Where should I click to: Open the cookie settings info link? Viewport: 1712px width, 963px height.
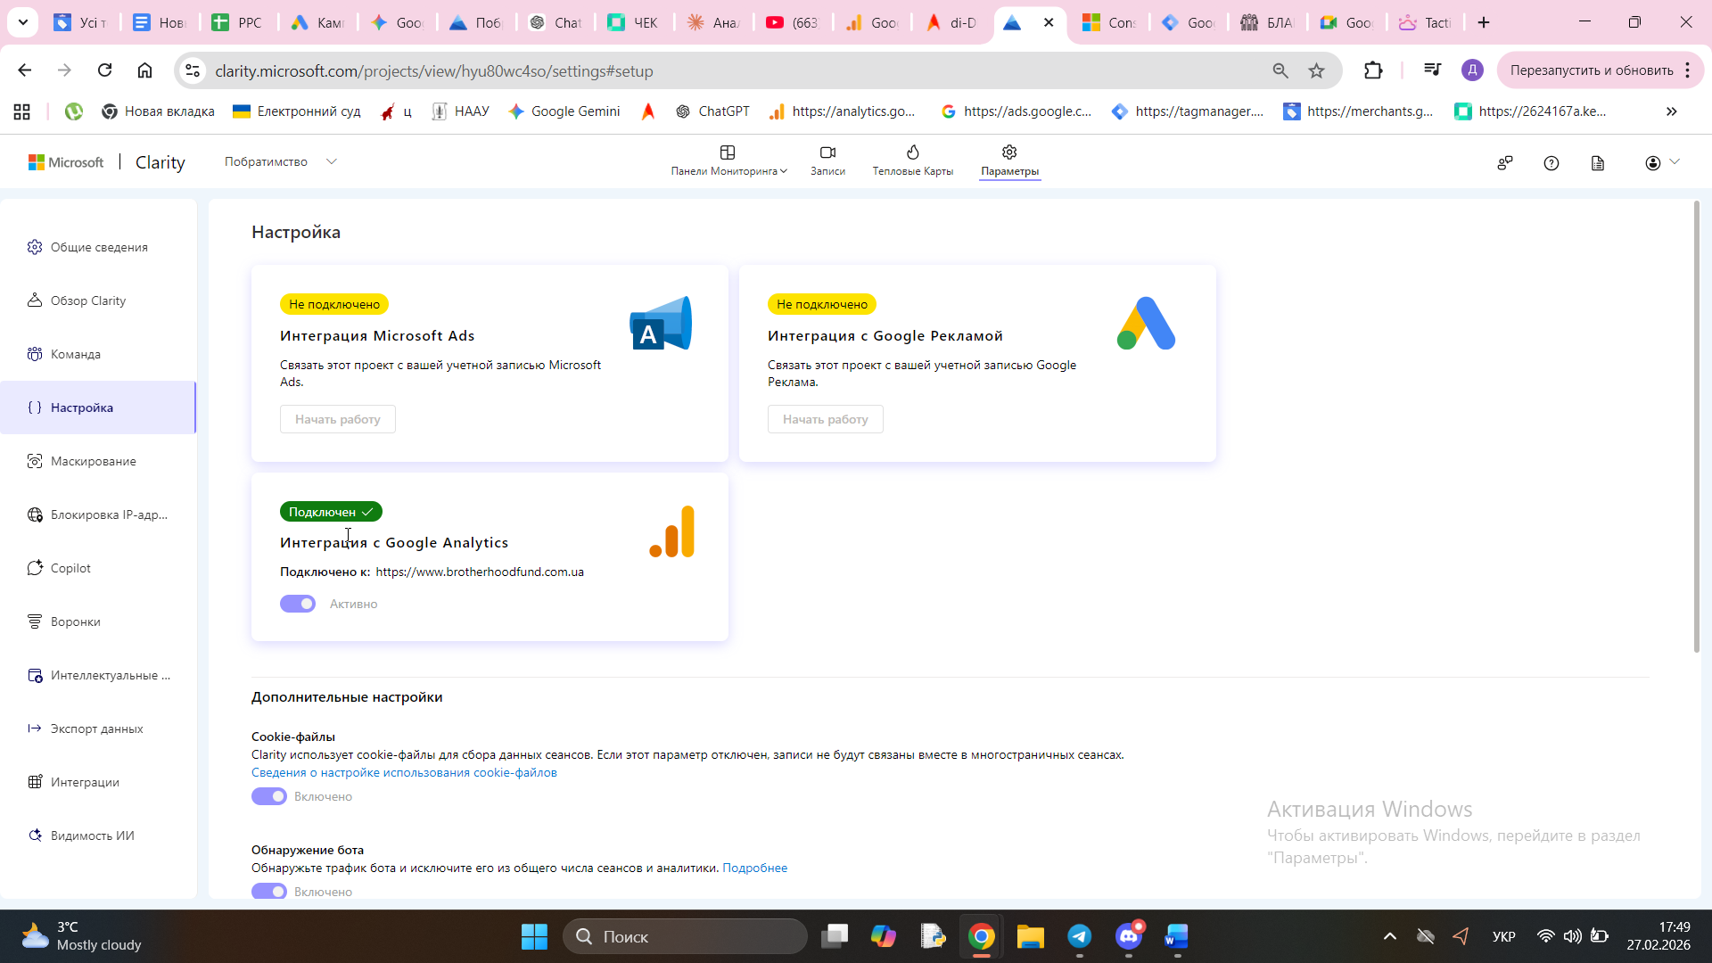click(x=404, y=772)
